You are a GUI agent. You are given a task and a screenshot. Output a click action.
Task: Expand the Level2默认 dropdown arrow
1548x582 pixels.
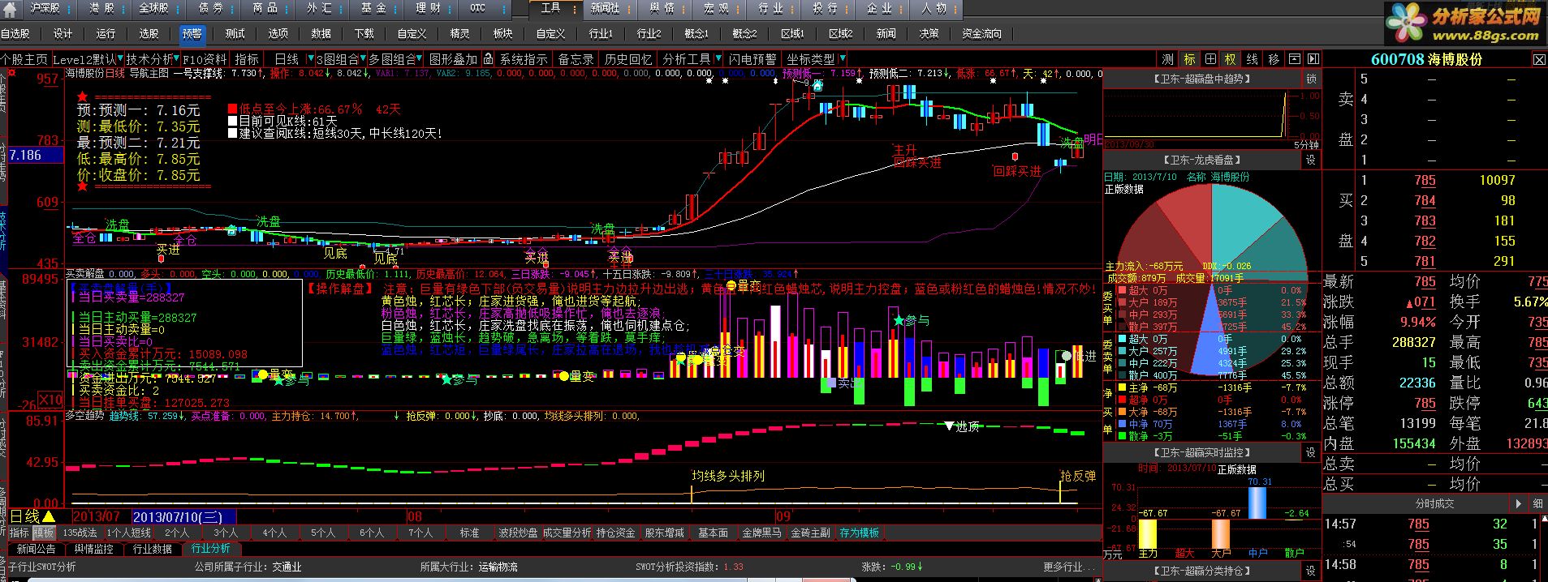pyautogui.click(x=121, y=59)
